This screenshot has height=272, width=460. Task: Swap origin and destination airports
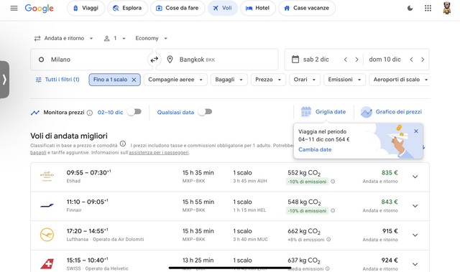tap(155, 60)
